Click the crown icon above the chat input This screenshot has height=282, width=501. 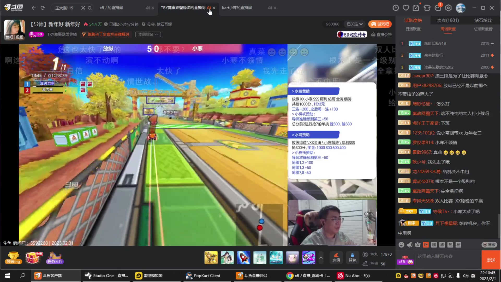[418, 245]
